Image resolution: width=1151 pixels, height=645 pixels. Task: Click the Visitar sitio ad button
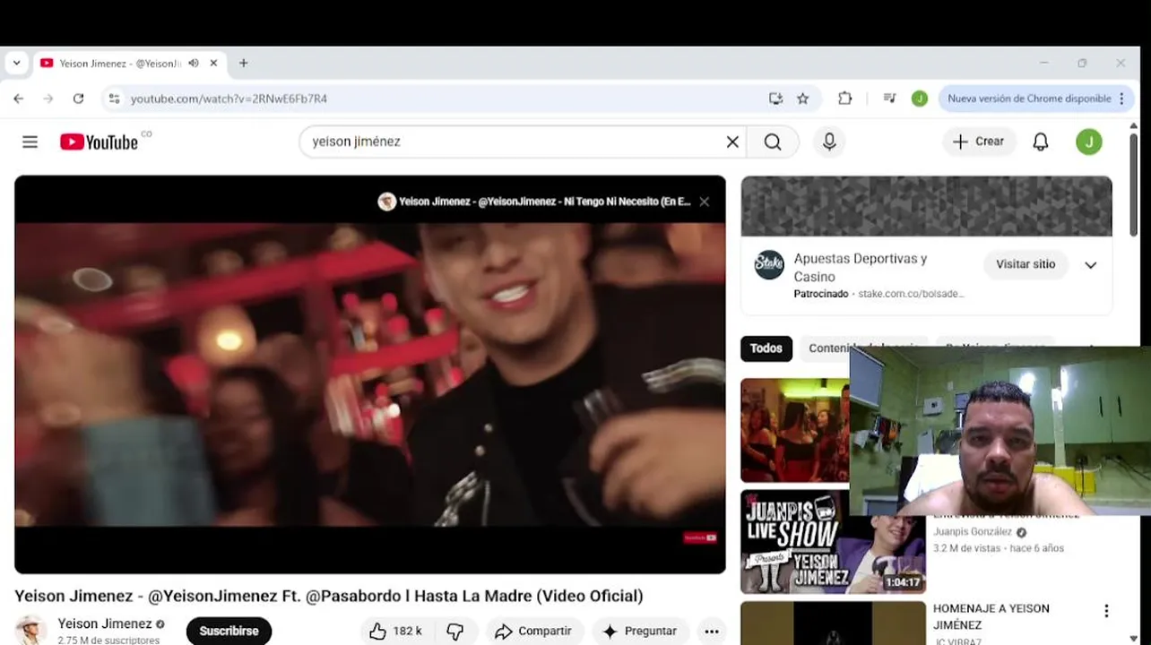(x=1026, y=264)
